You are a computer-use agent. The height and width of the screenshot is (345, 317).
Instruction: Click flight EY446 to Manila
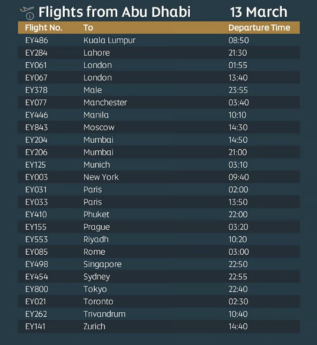coord(158,115)
